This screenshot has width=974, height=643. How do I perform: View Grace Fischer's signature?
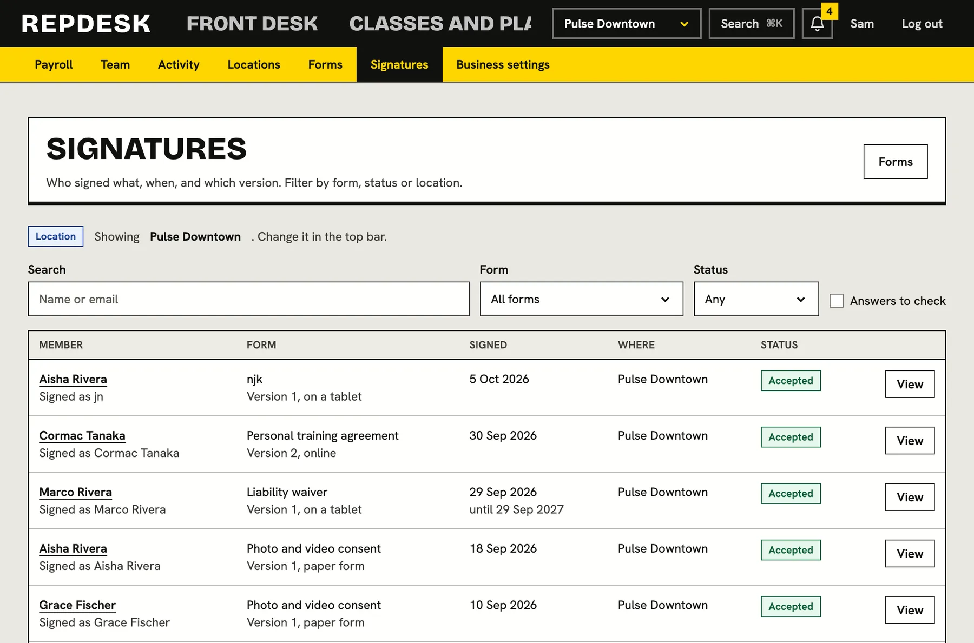(x=910, y=610)
